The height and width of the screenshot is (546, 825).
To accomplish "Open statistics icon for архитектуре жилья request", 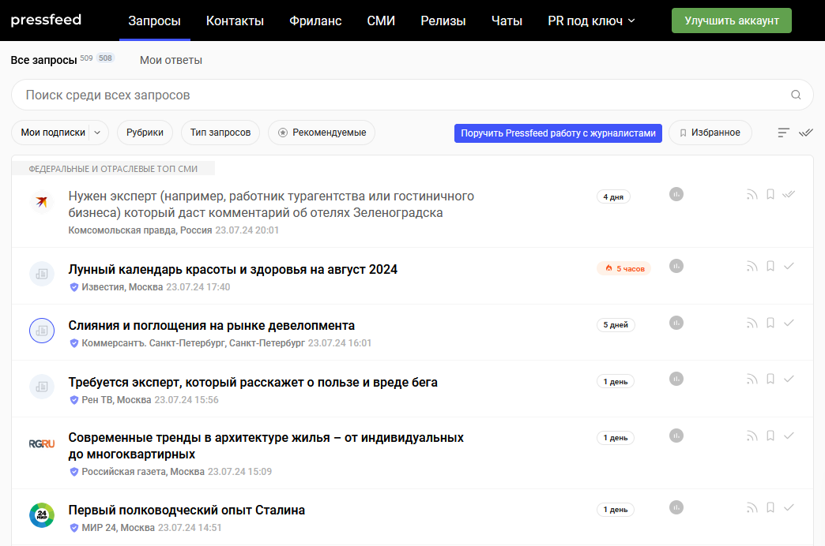I will pos(676,436).
